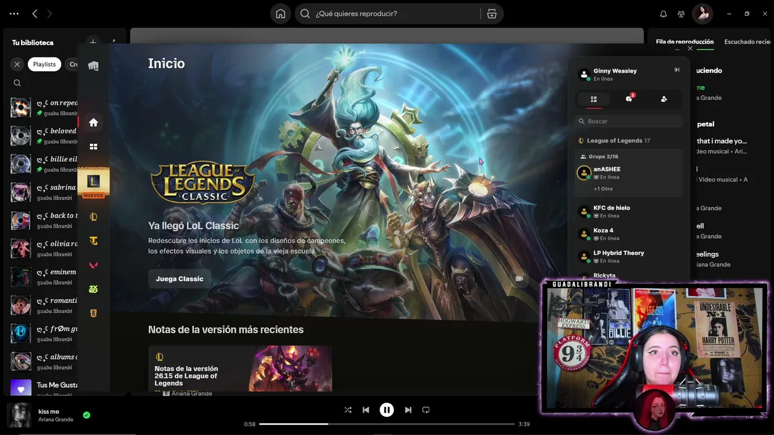Image resolution: width=774 pixels, height=435 pixels.
Task: Open the Tus Me Gusta playlist
Action: point(44,388)
